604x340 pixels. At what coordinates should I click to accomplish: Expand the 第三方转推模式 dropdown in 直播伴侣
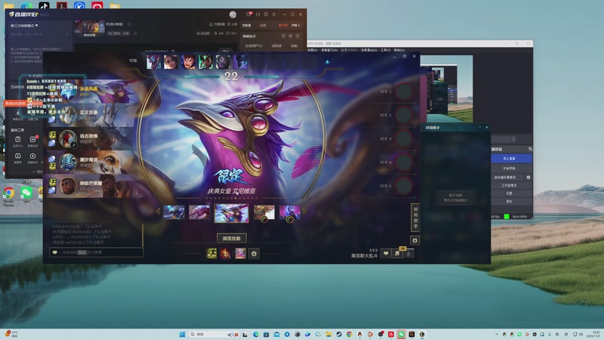[x=24, y=26]
